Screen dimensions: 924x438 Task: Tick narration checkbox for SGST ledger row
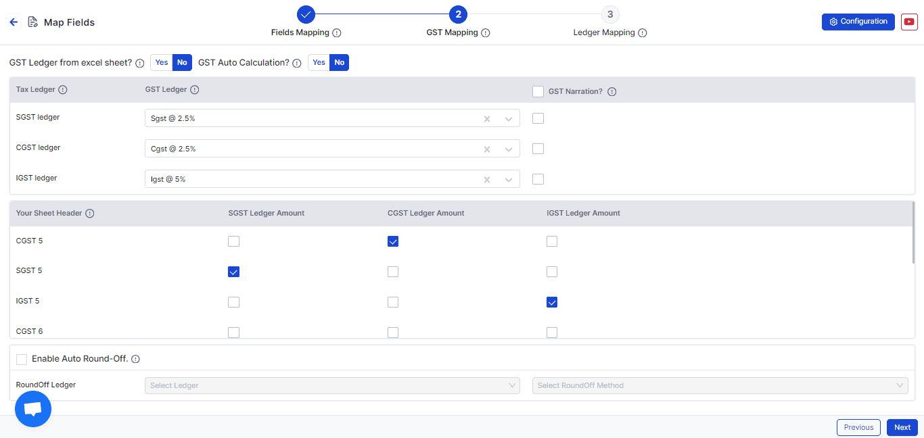(x=538, y=118)
